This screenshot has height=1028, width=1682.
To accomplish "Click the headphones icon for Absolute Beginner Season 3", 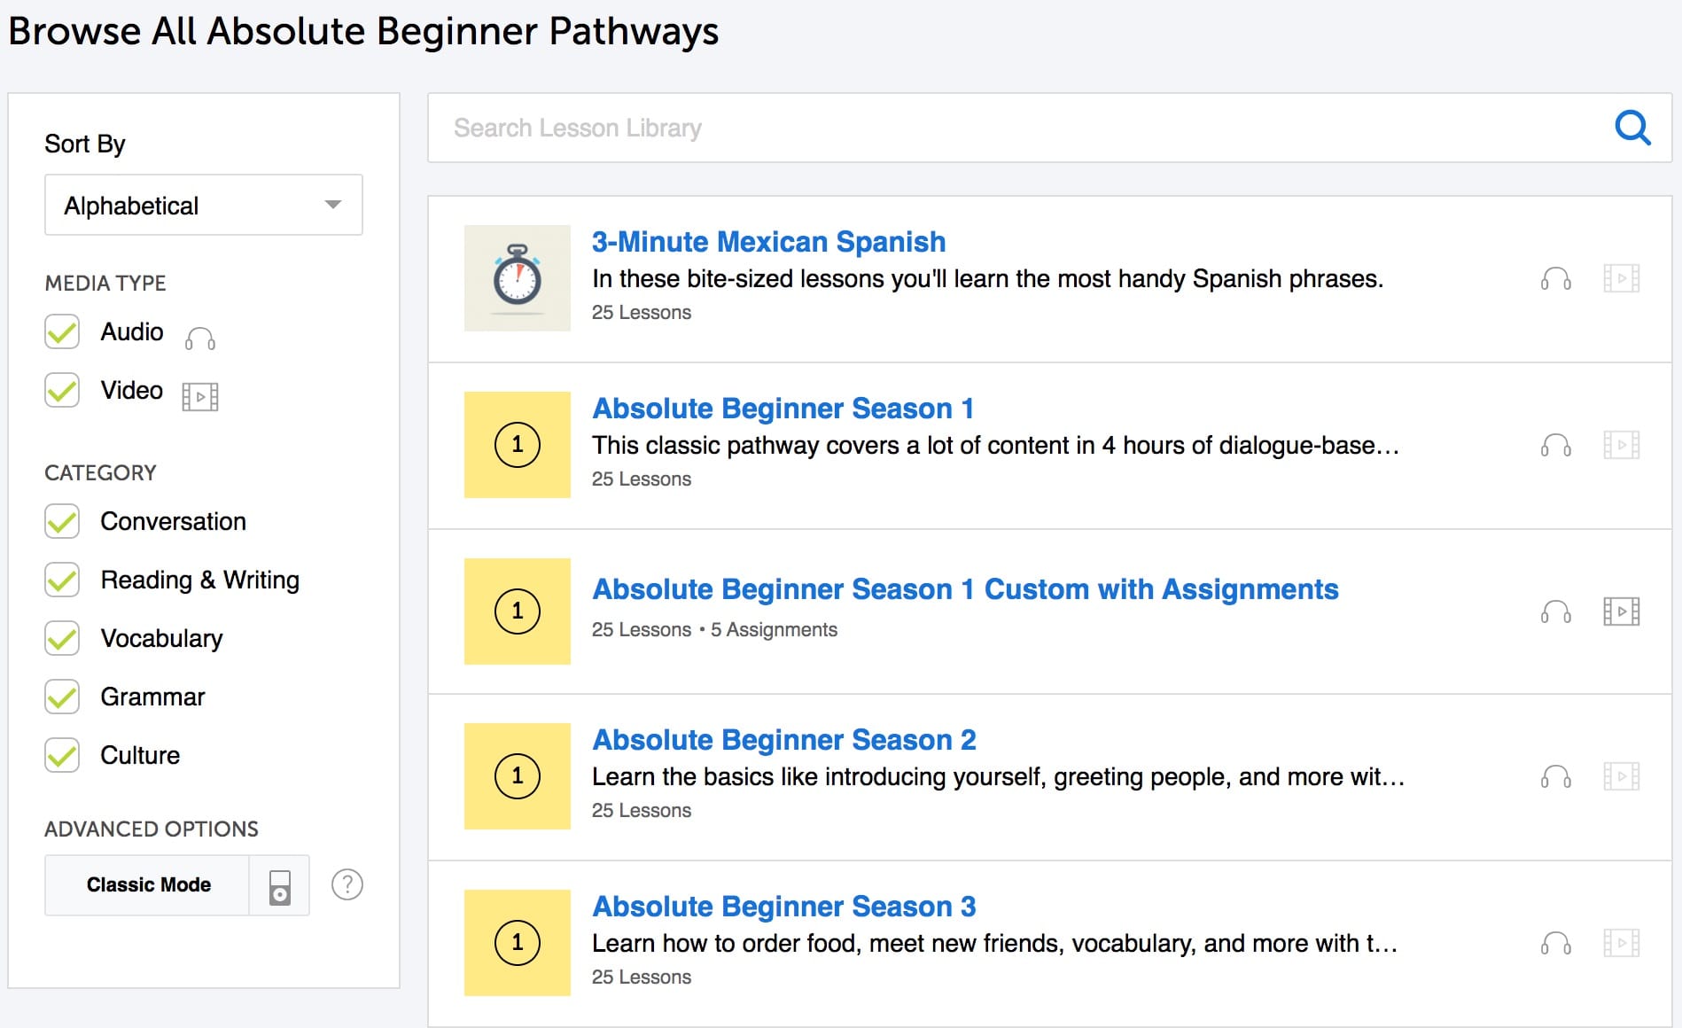I will 1555,943.
